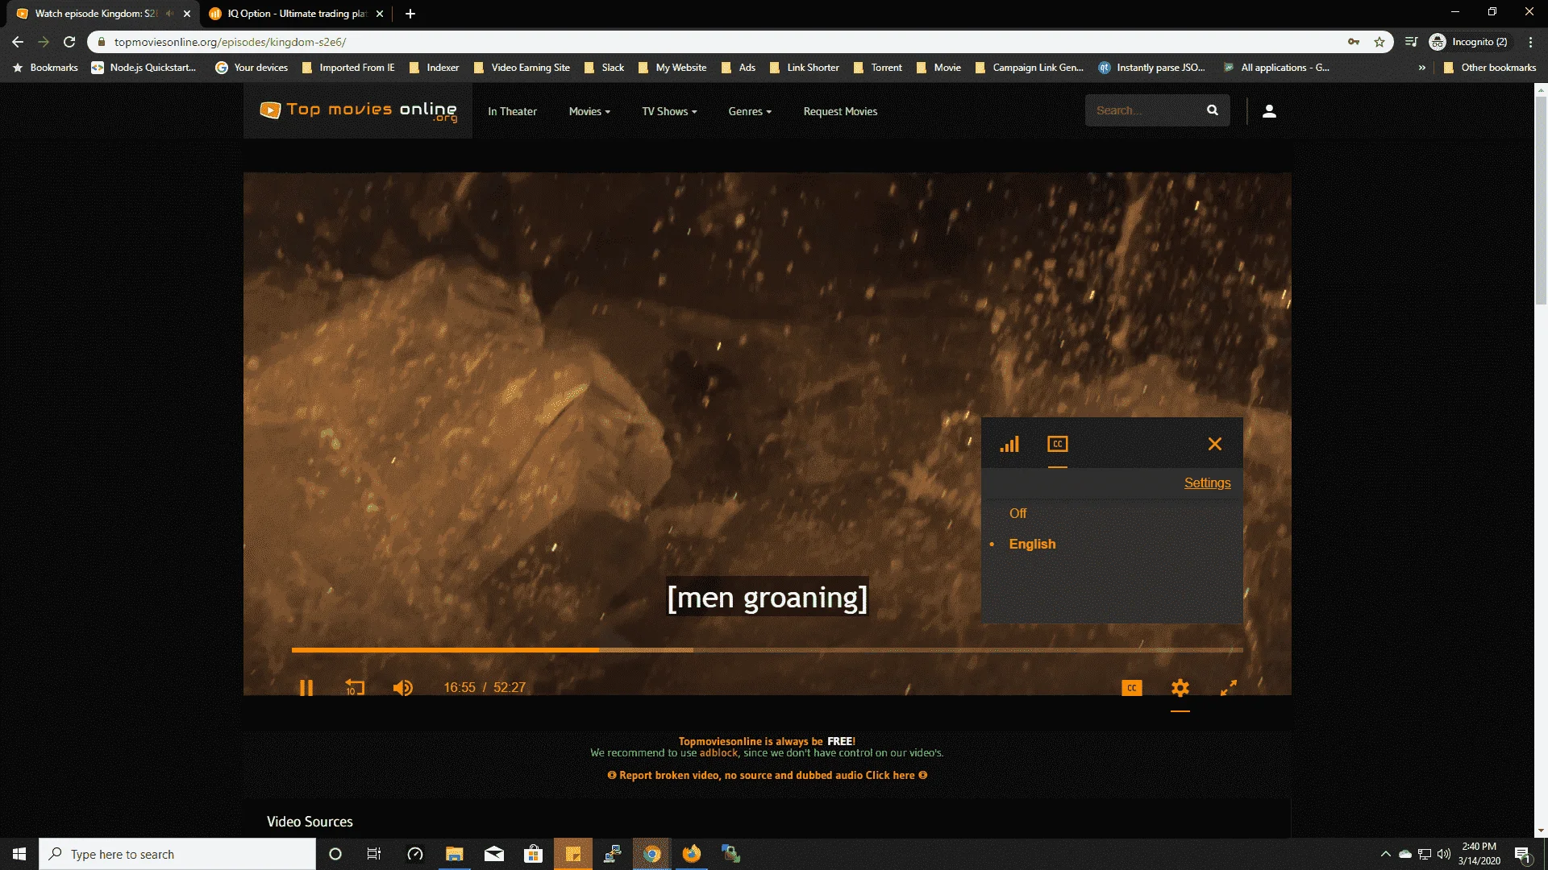Toggle CC button in player bar
1548x870 pixels.
[x=1132, y=688]
